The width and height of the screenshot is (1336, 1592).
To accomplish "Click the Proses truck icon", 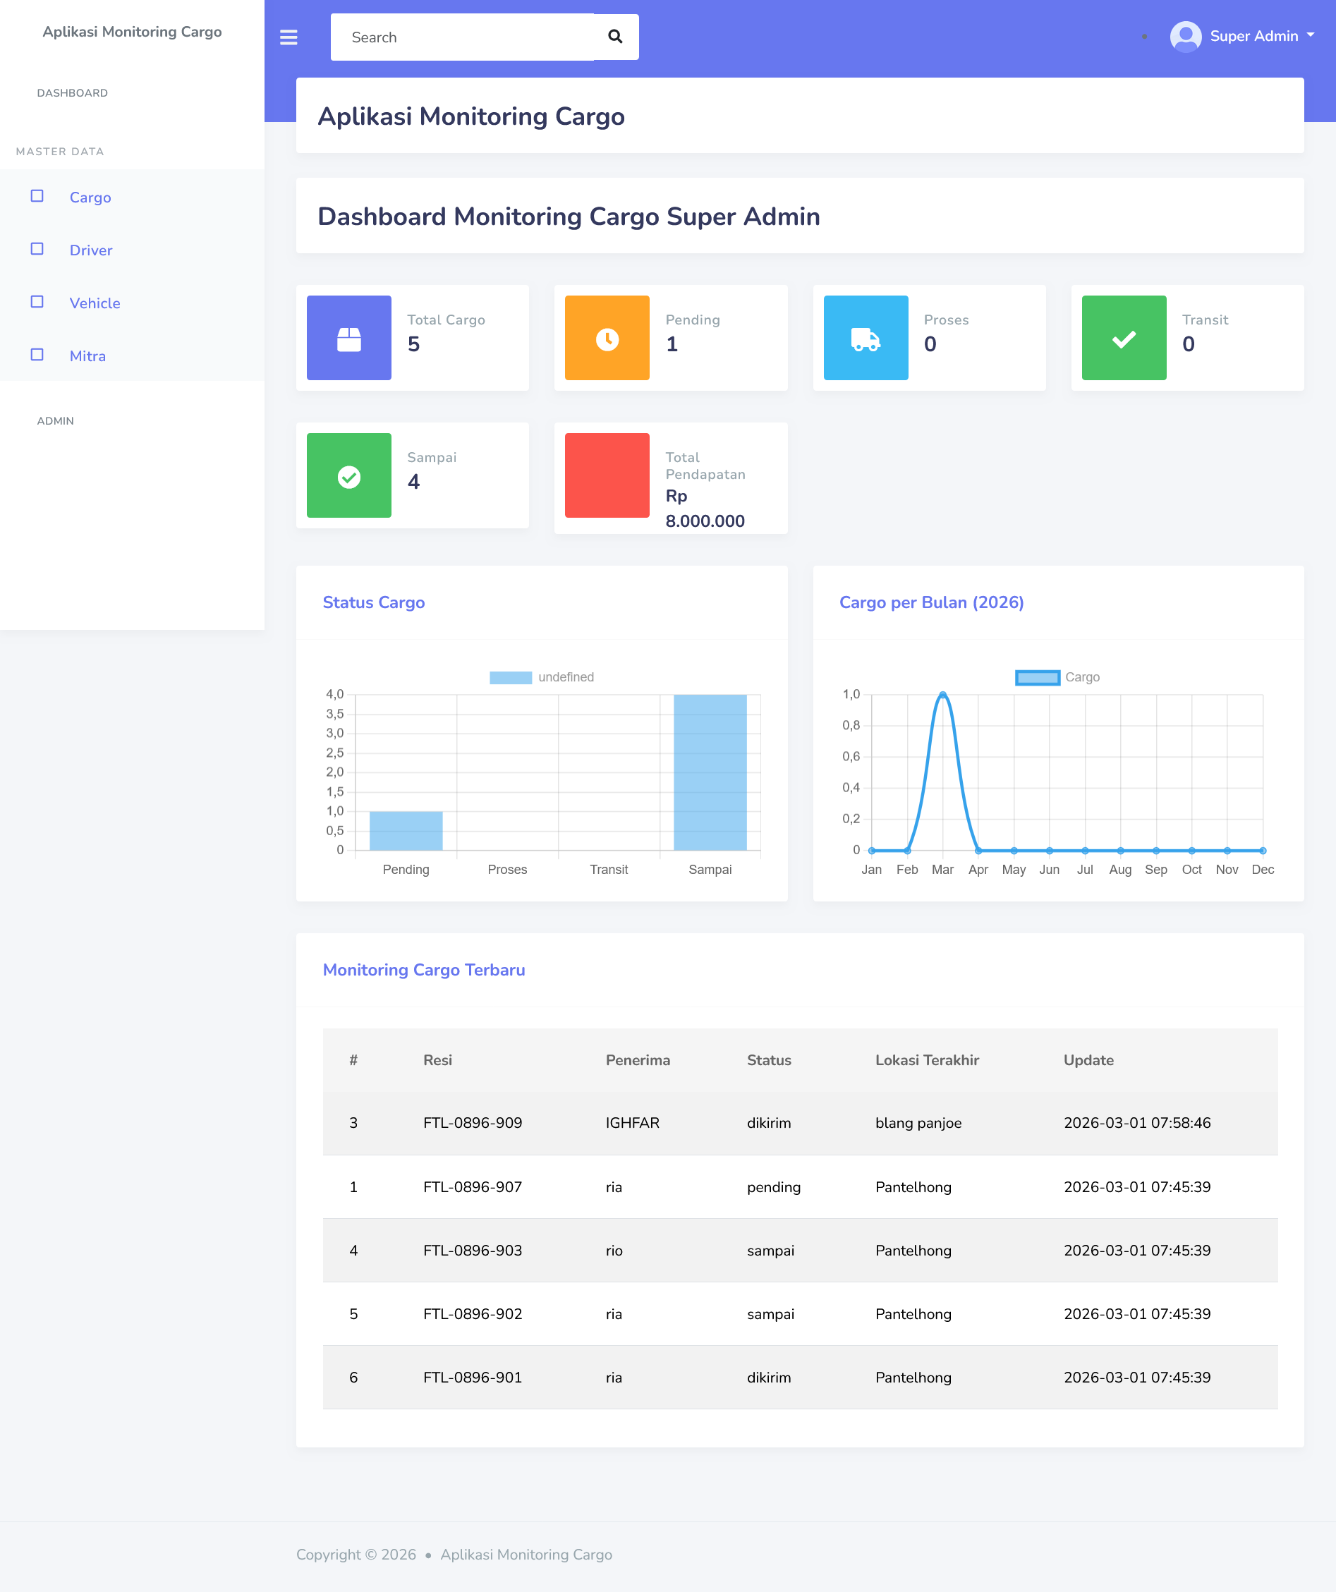I will [865, 338].
